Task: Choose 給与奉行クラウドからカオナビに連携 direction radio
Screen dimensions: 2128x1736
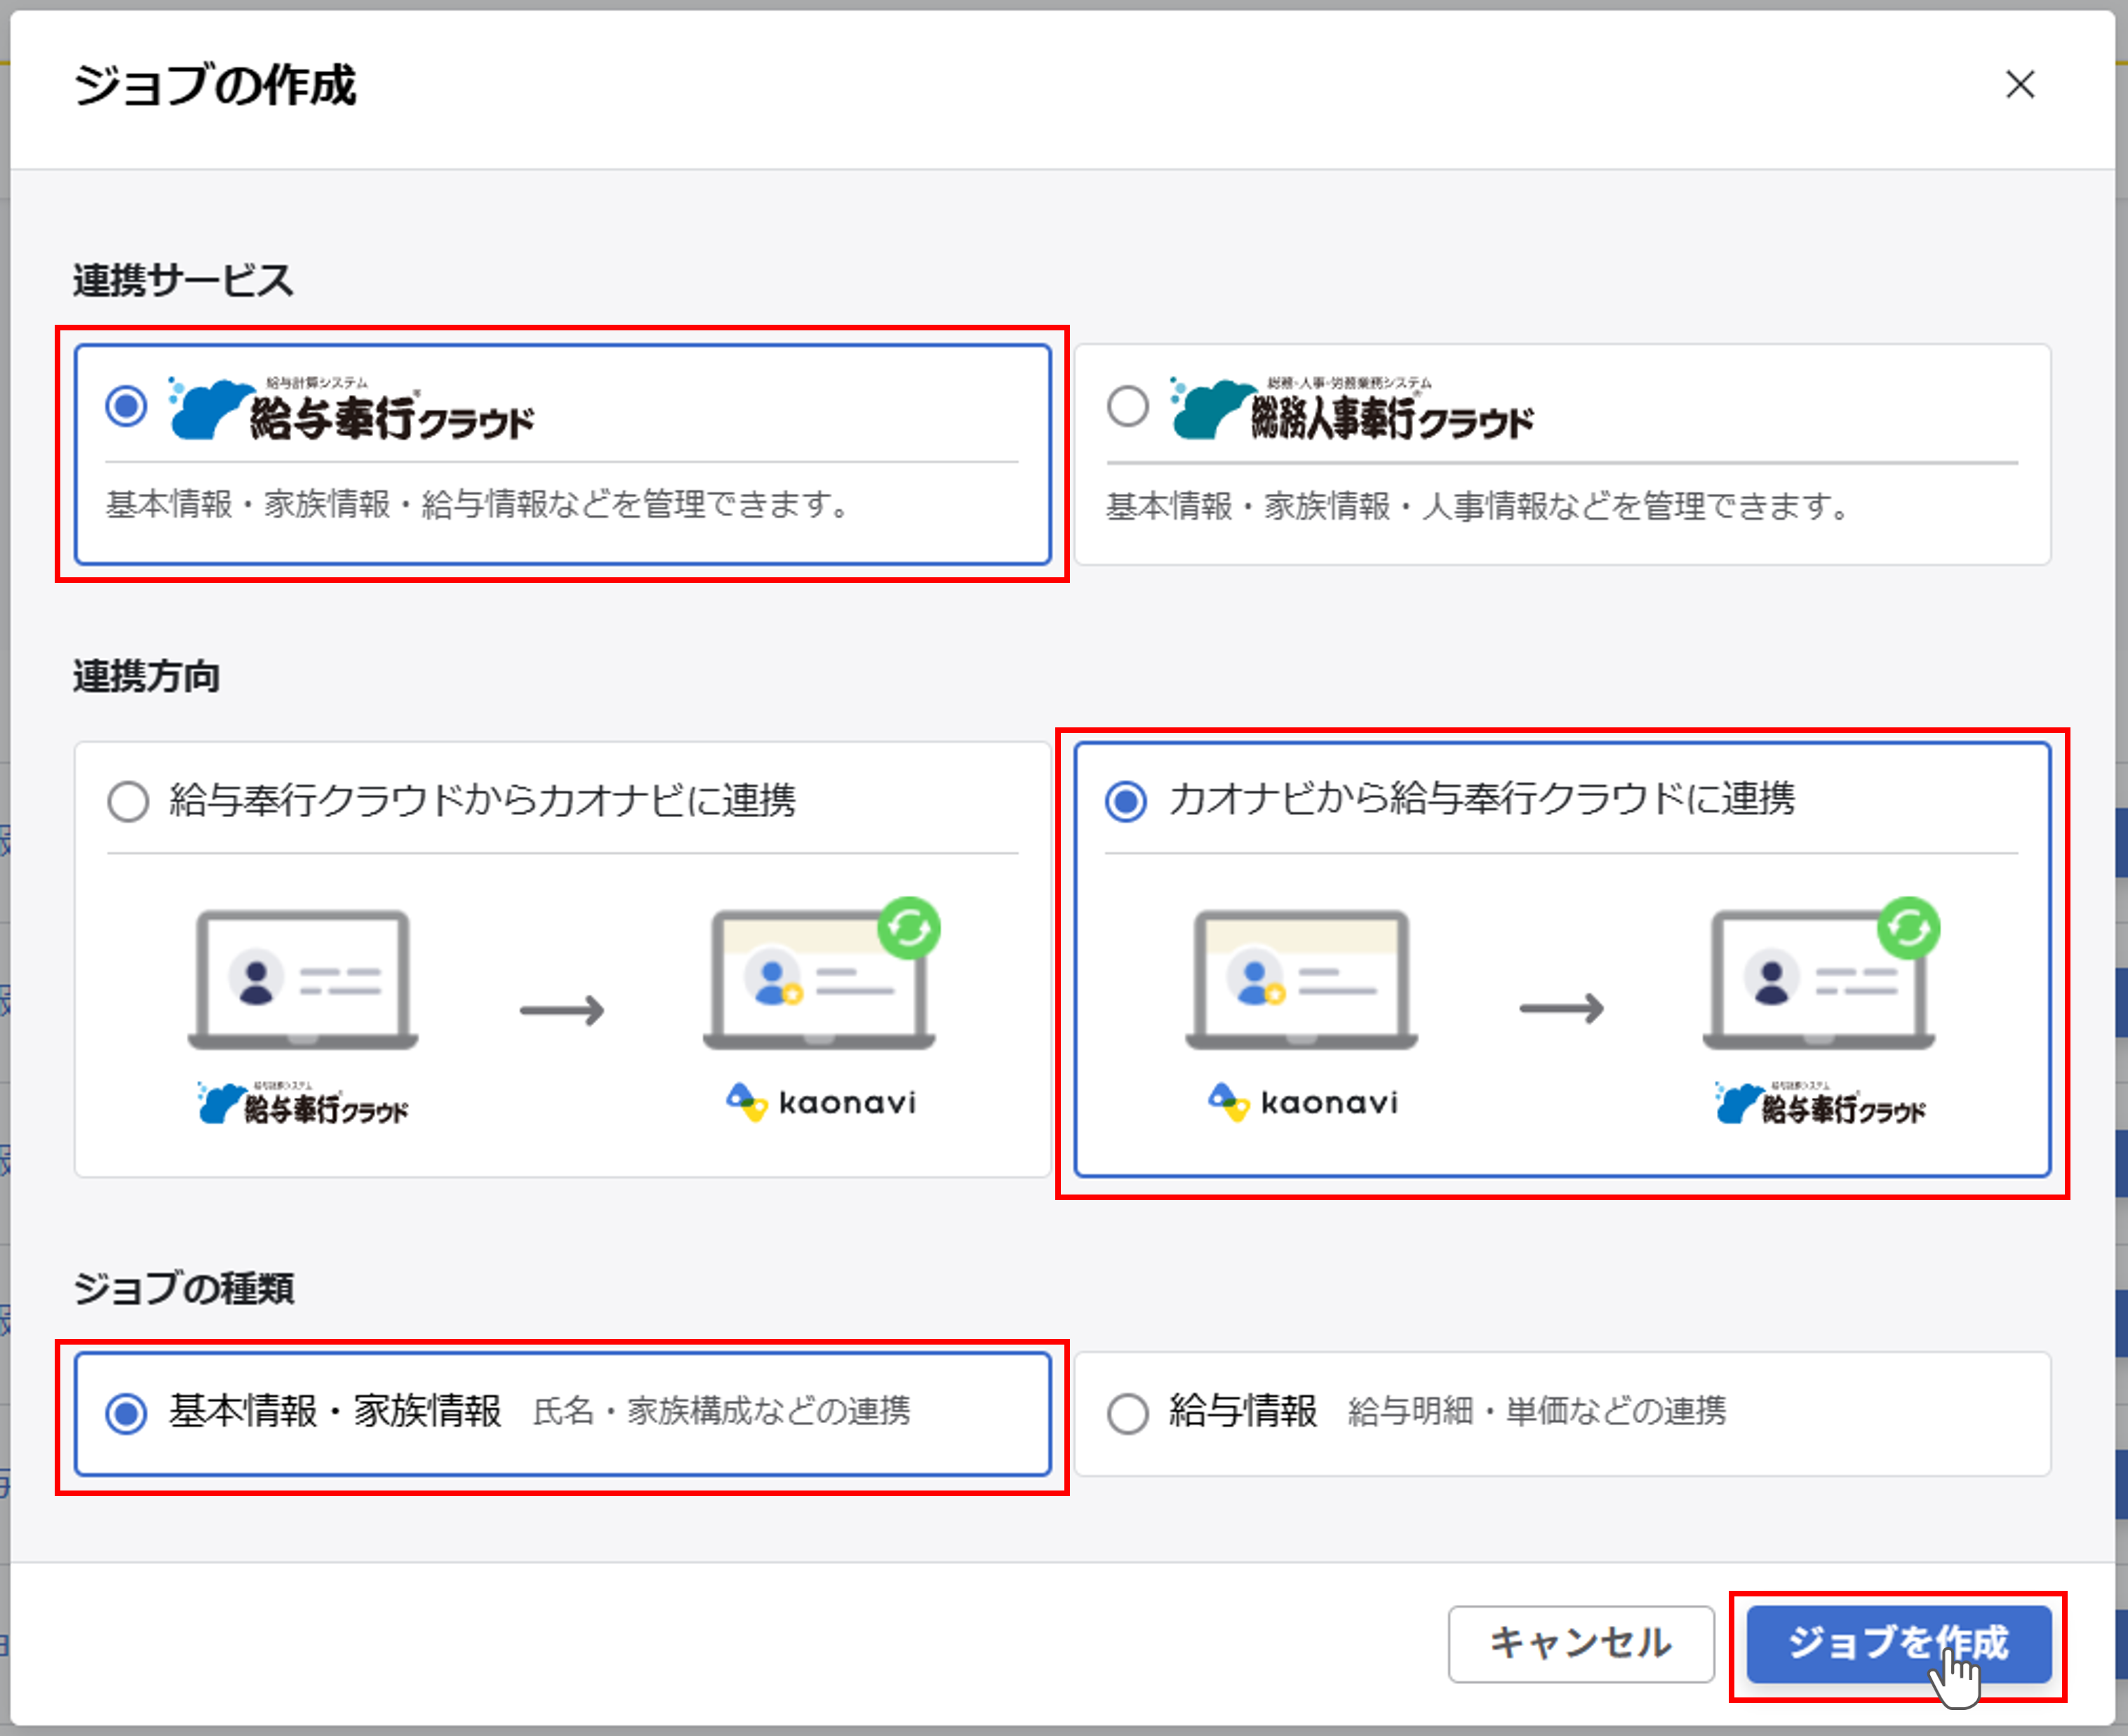Action: [x=128, y=801]
